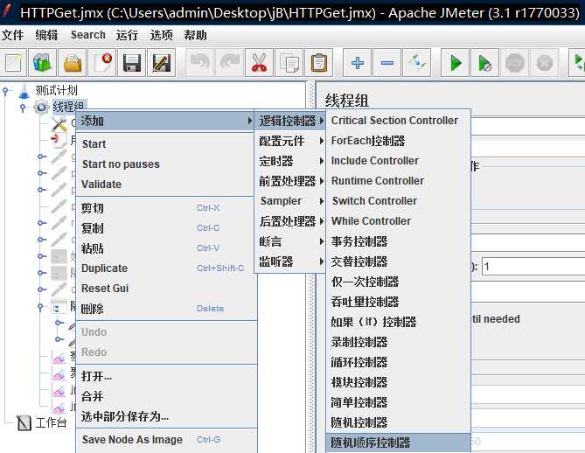The image size is (585, 453).
Task: Choose Start in the context menu
Action: 166,144
